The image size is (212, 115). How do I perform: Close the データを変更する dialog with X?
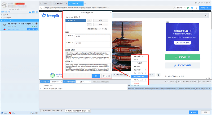click(111, 12)
